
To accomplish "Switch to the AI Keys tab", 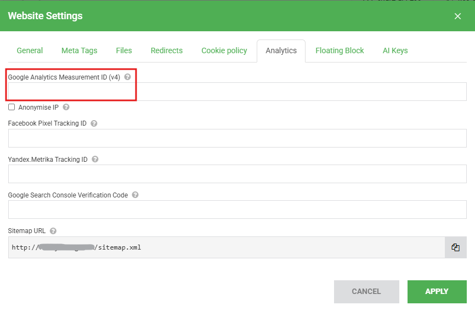I will [x=395, y=50].
